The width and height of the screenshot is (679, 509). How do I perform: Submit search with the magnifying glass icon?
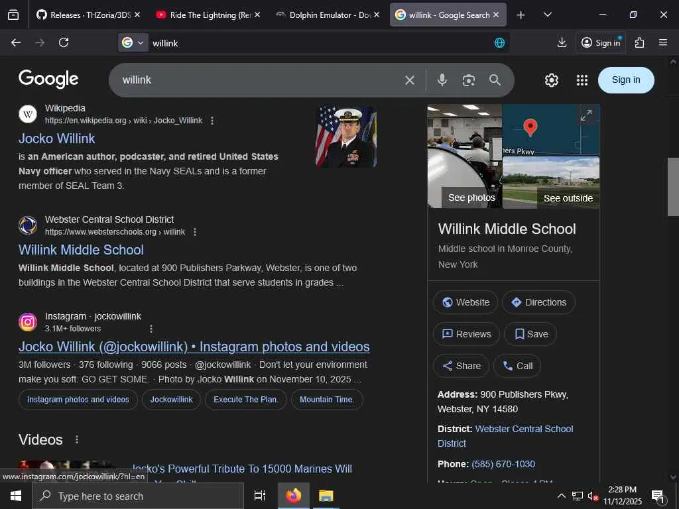click(495, 80)
